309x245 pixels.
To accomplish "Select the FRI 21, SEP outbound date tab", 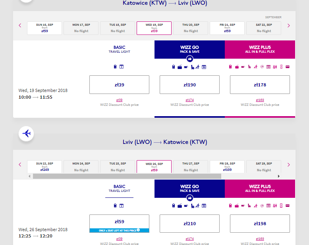I will [227, 28].
